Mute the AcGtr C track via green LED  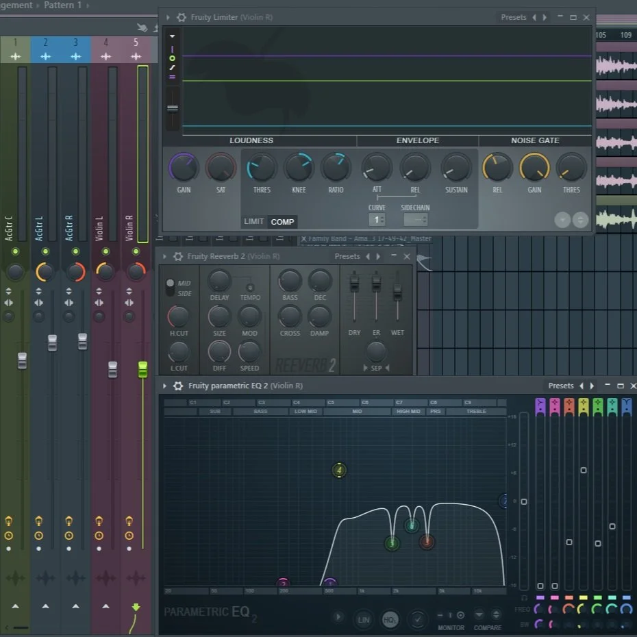coord(16,251)
